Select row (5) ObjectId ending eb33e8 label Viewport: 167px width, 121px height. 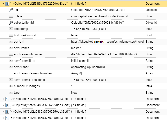point(40,118)
